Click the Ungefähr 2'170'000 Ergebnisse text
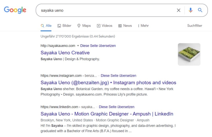The width and height of the screenshot is (212, 137). (x=78, y=36)
